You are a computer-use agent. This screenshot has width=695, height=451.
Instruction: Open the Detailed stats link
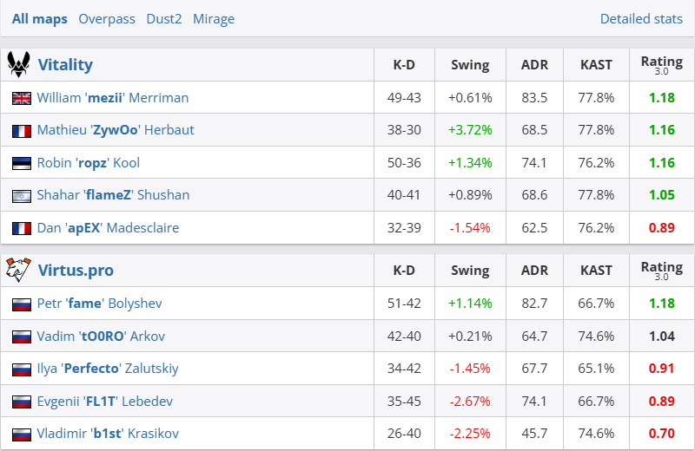pyautogui.click(x=641, y=18)
